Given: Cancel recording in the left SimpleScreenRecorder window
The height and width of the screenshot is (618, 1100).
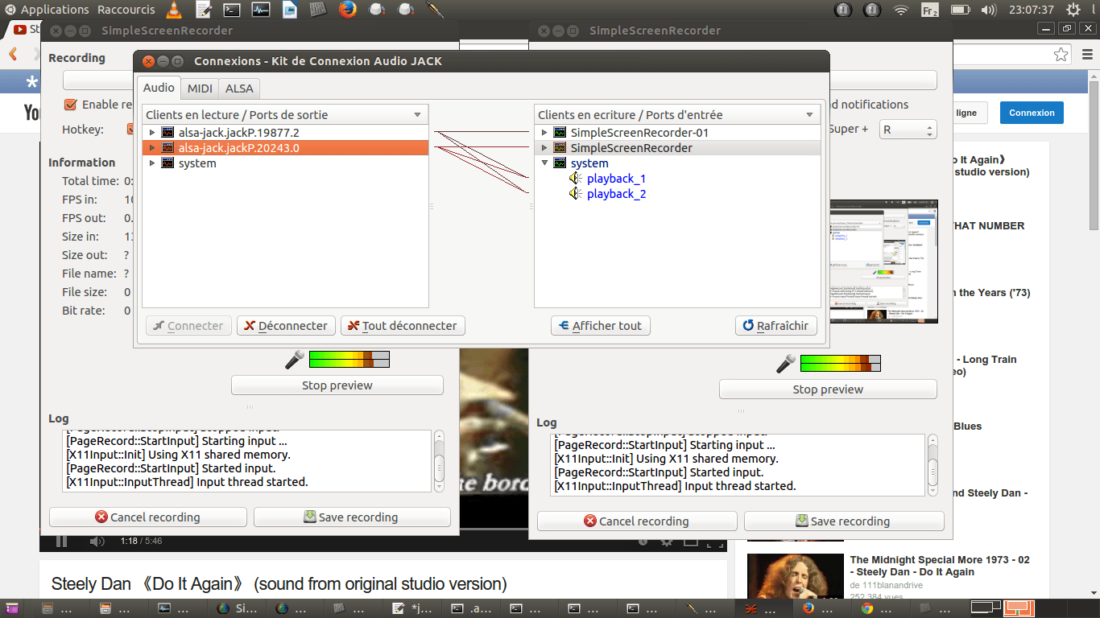Looking at the screenshot, I should point(148,517).
